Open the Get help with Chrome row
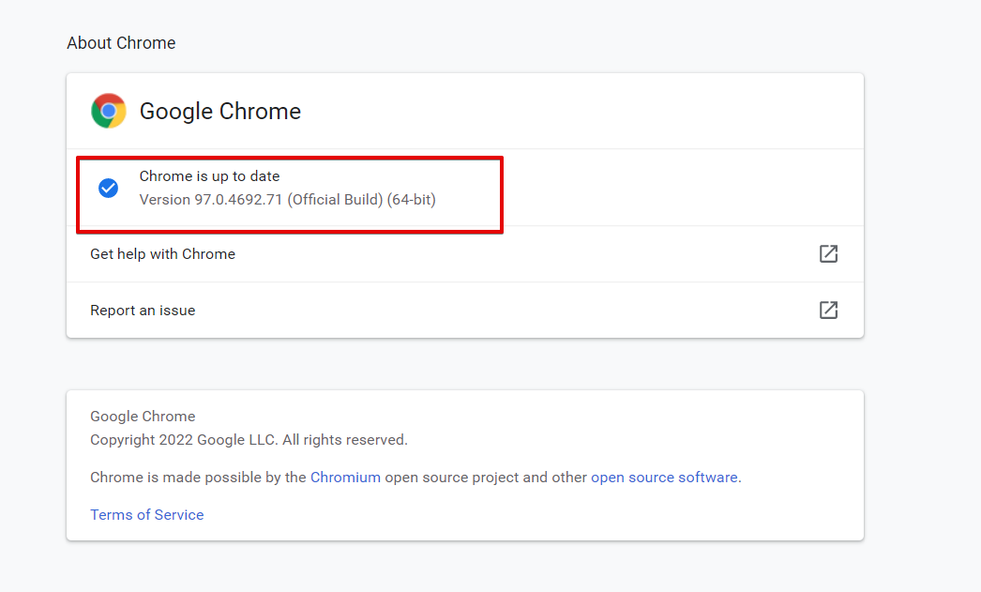 pos(465,254)
